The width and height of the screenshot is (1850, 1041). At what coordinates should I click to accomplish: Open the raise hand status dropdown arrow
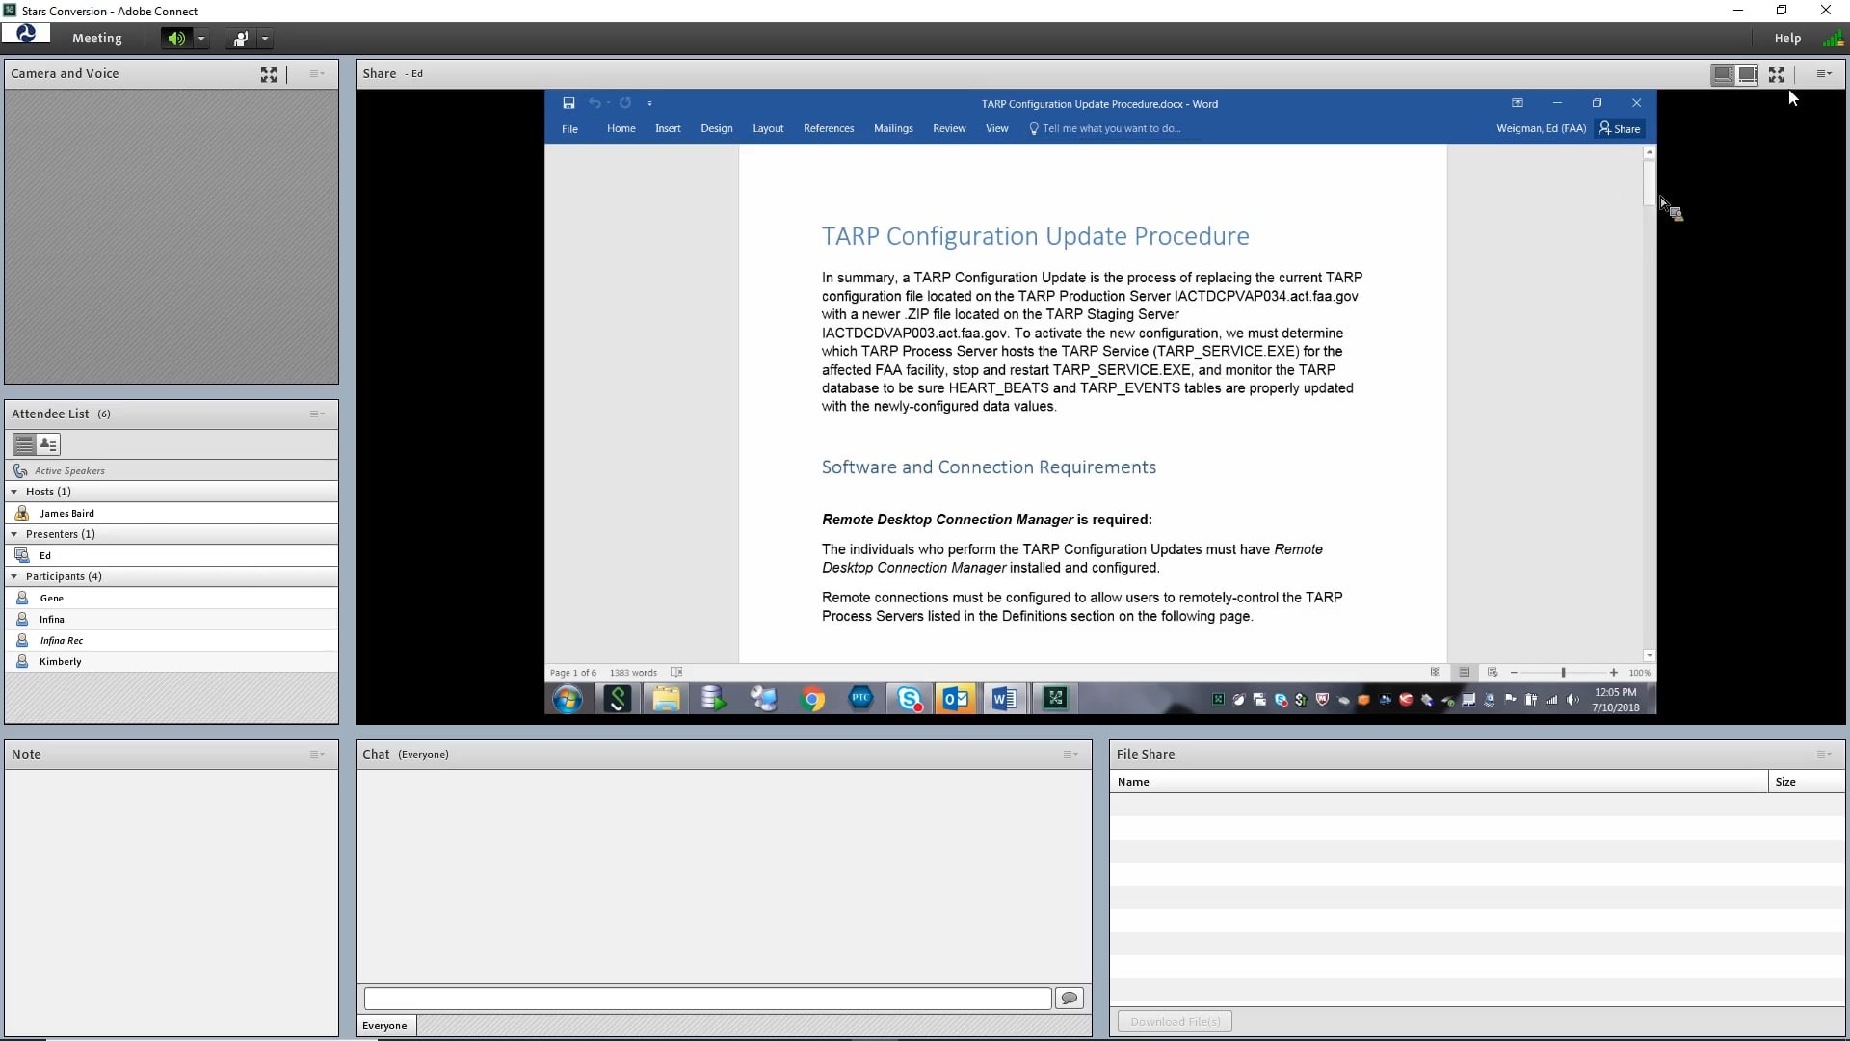click(265, 39)
